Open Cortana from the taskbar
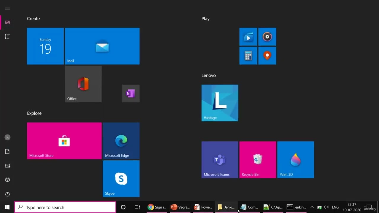 [123, 207]
